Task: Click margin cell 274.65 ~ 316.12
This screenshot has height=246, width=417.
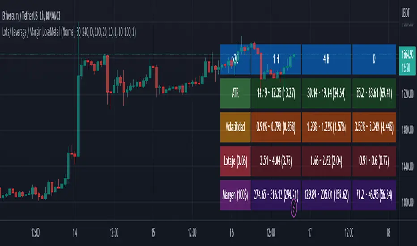Action: click(276, 195)
